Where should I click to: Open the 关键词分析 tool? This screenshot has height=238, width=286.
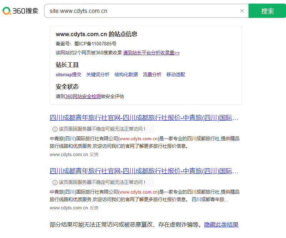(97, 75)
